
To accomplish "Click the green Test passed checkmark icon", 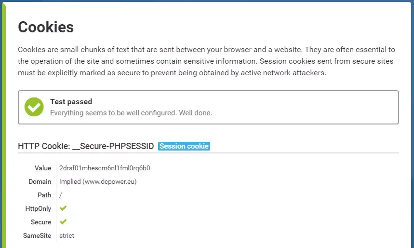I will point(34,107).
